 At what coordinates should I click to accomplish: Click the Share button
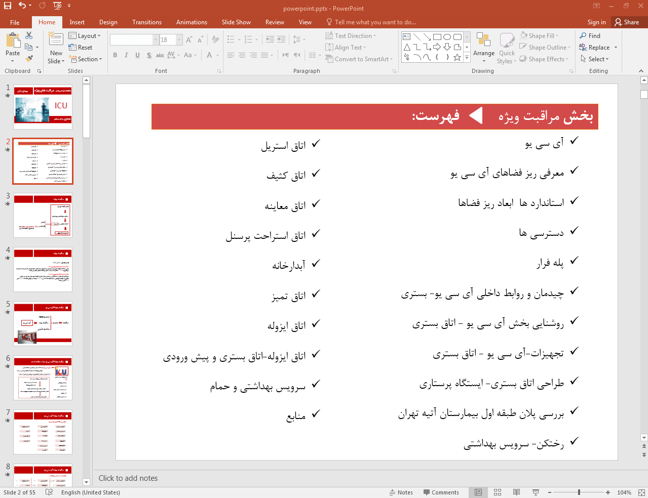coord(627,22)
